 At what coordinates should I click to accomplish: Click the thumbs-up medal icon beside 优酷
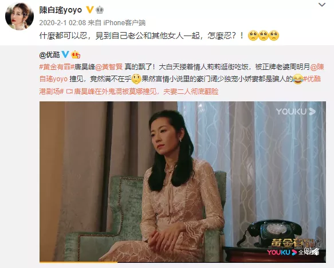pyautogui.click(x=76, y=55)
